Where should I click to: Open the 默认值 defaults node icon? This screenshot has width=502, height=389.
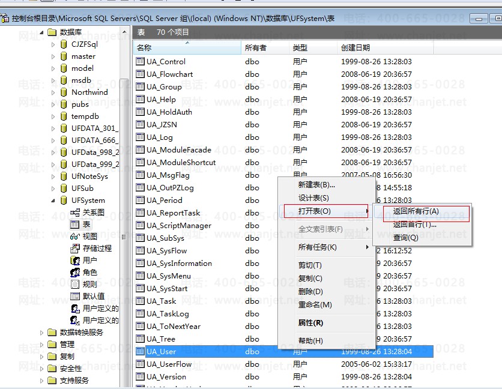75,296
